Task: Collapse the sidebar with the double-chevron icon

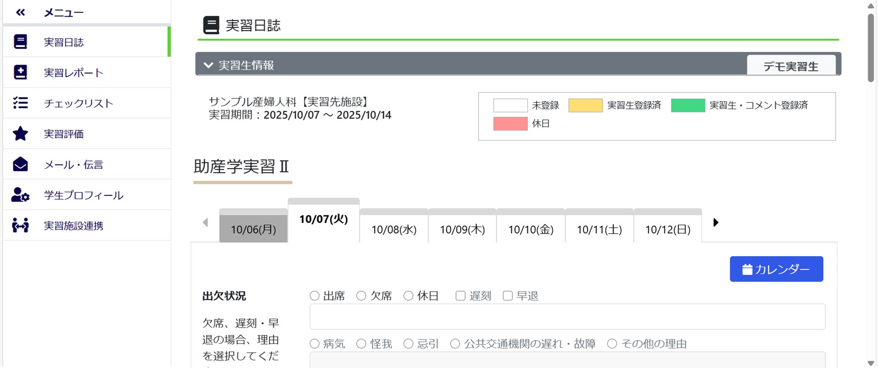Action: pos(20,13)
